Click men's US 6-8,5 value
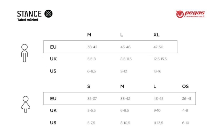224x138 pixels. [92, 71]
